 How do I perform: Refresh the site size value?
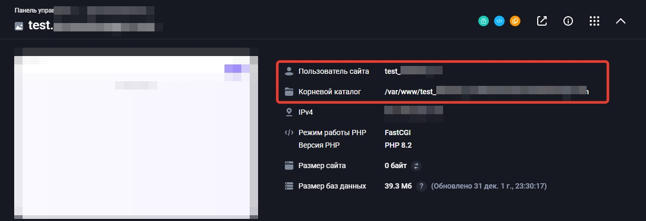coord(416,166)
